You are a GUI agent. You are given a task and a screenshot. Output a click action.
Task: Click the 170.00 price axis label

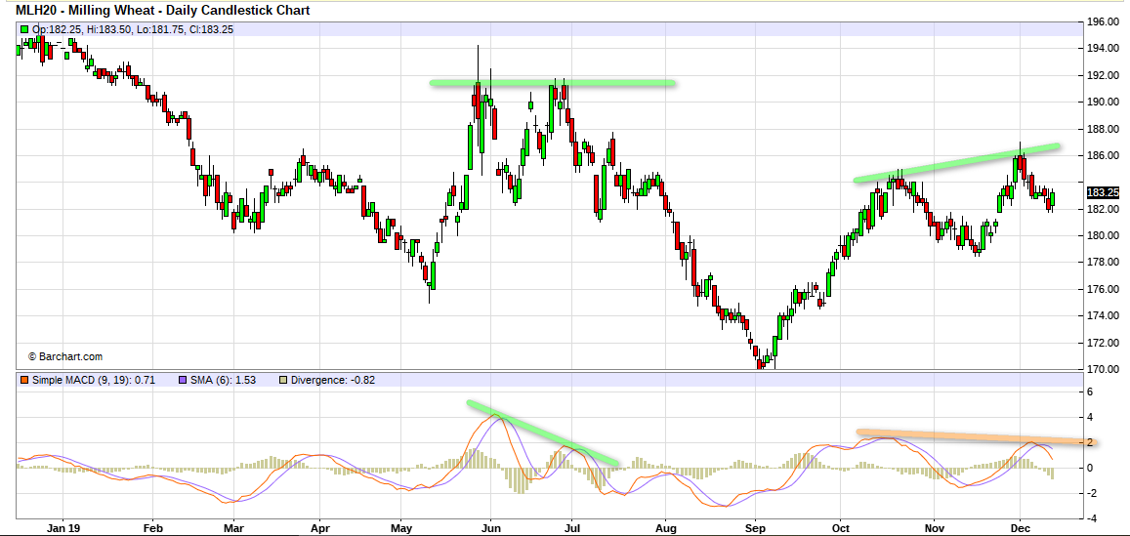pyautogui.click(x=1103, y=370)
